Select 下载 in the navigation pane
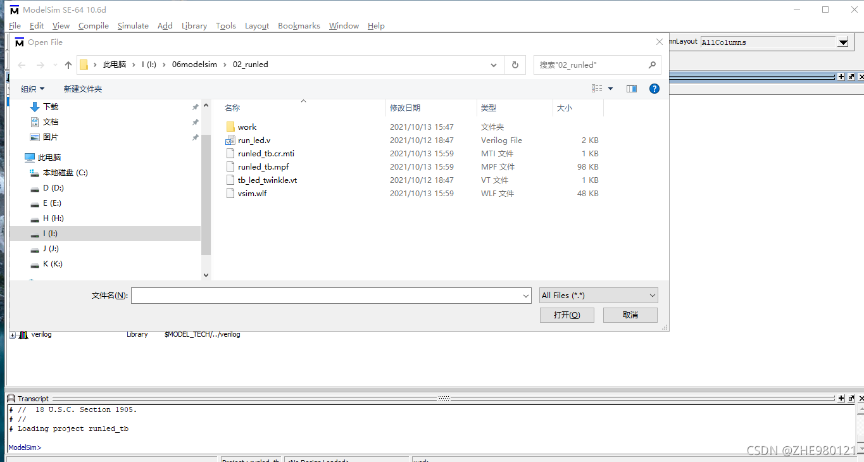This screenshot has height=462, width=864. pyautogui.click(x=51, y=107)
